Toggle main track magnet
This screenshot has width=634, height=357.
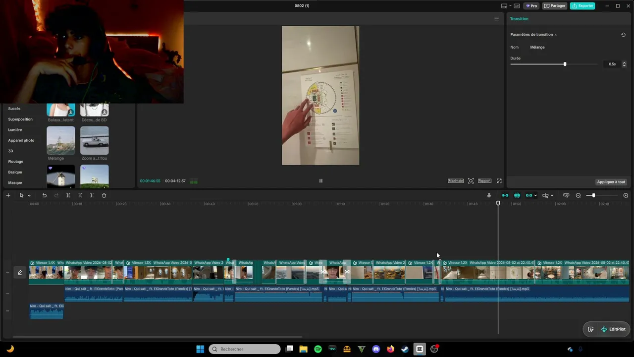click(x=505, y=195)
